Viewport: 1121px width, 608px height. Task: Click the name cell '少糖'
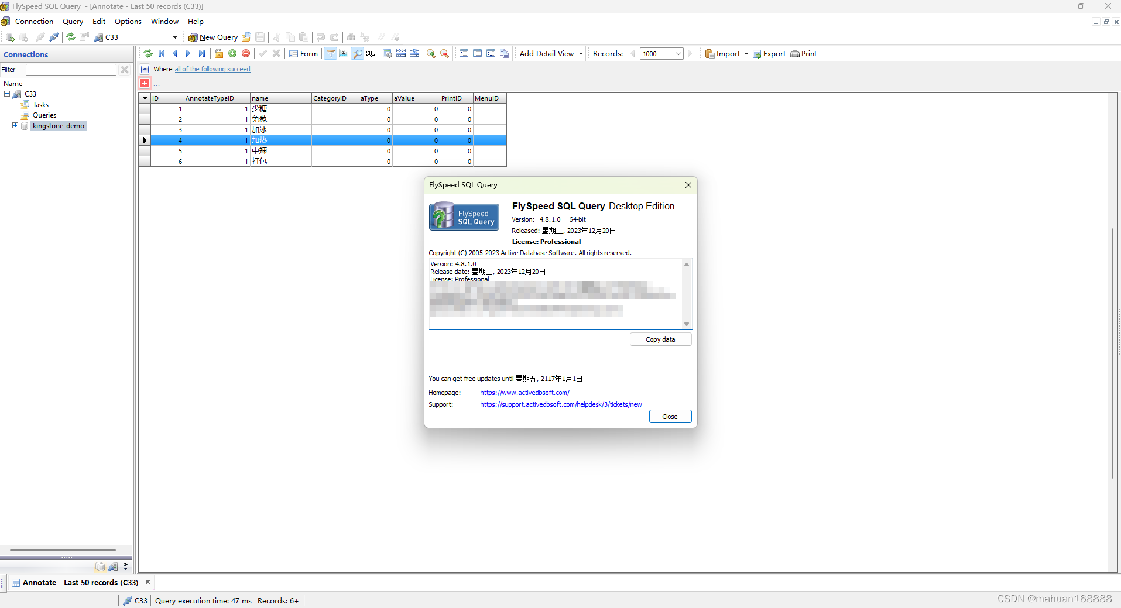click(281, 109)
